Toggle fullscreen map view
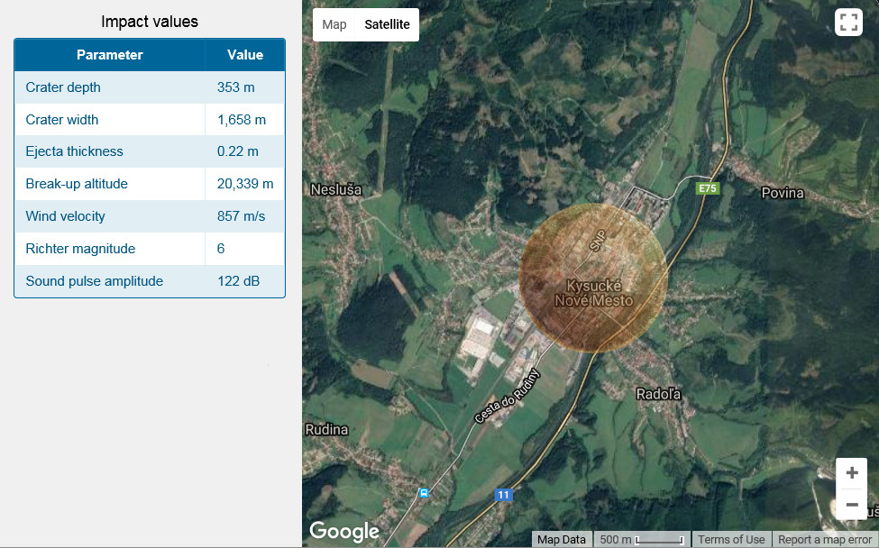This screenshot has width=879, height=548. click(x=848, y=23)
